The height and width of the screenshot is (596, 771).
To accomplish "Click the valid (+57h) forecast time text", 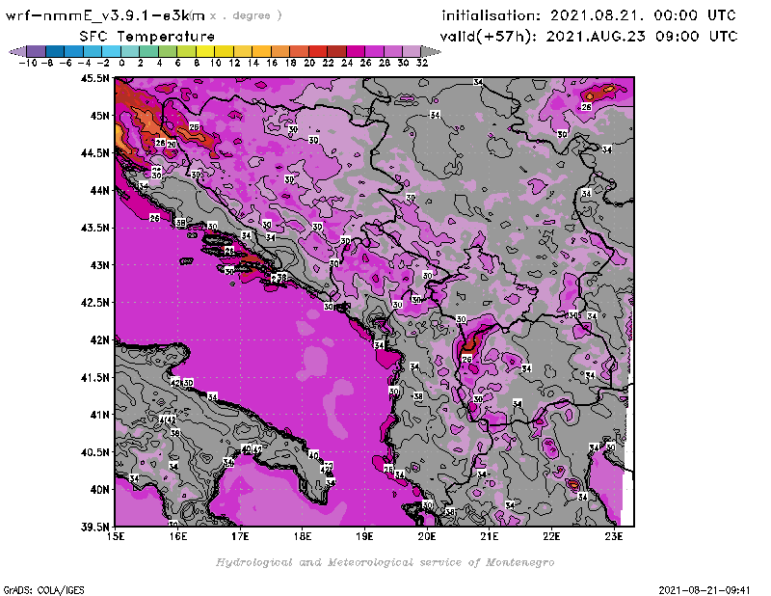I will coord(590,36).
